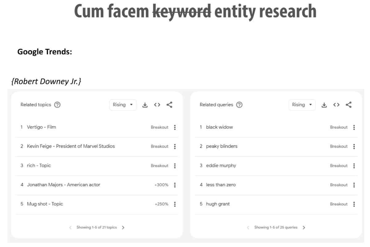
Task: Go to next page of topics
Action: click(x=123, y=228)
